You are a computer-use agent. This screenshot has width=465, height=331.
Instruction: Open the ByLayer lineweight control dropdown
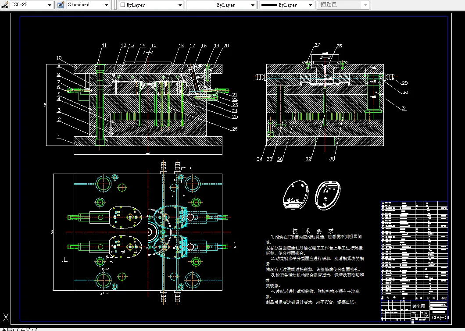310,5
